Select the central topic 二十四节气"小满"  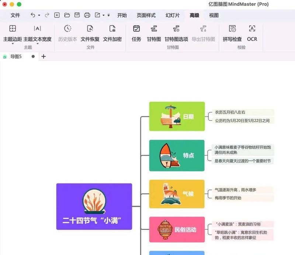click(x=94, y=206)
